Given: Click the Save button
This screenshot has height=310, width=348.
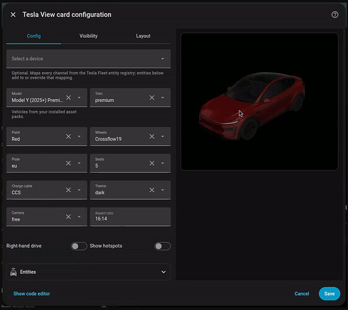Looking at the screenshot, I should 329,294.
